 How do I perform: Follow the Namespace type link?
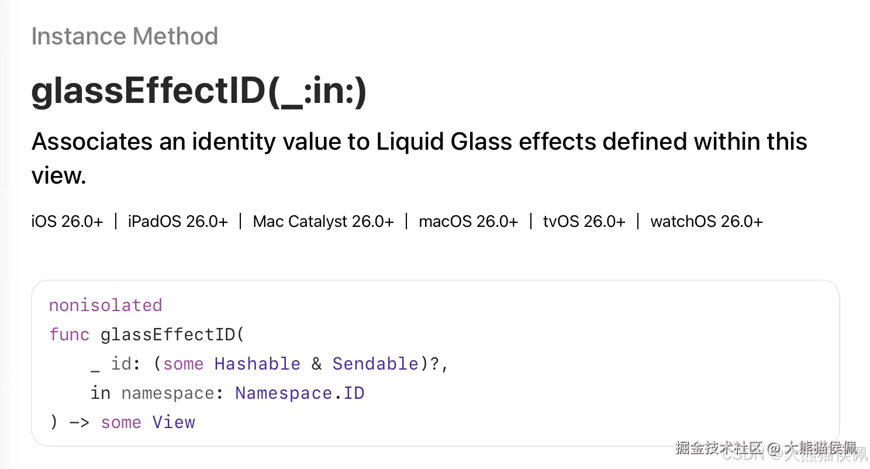[284, 393]
